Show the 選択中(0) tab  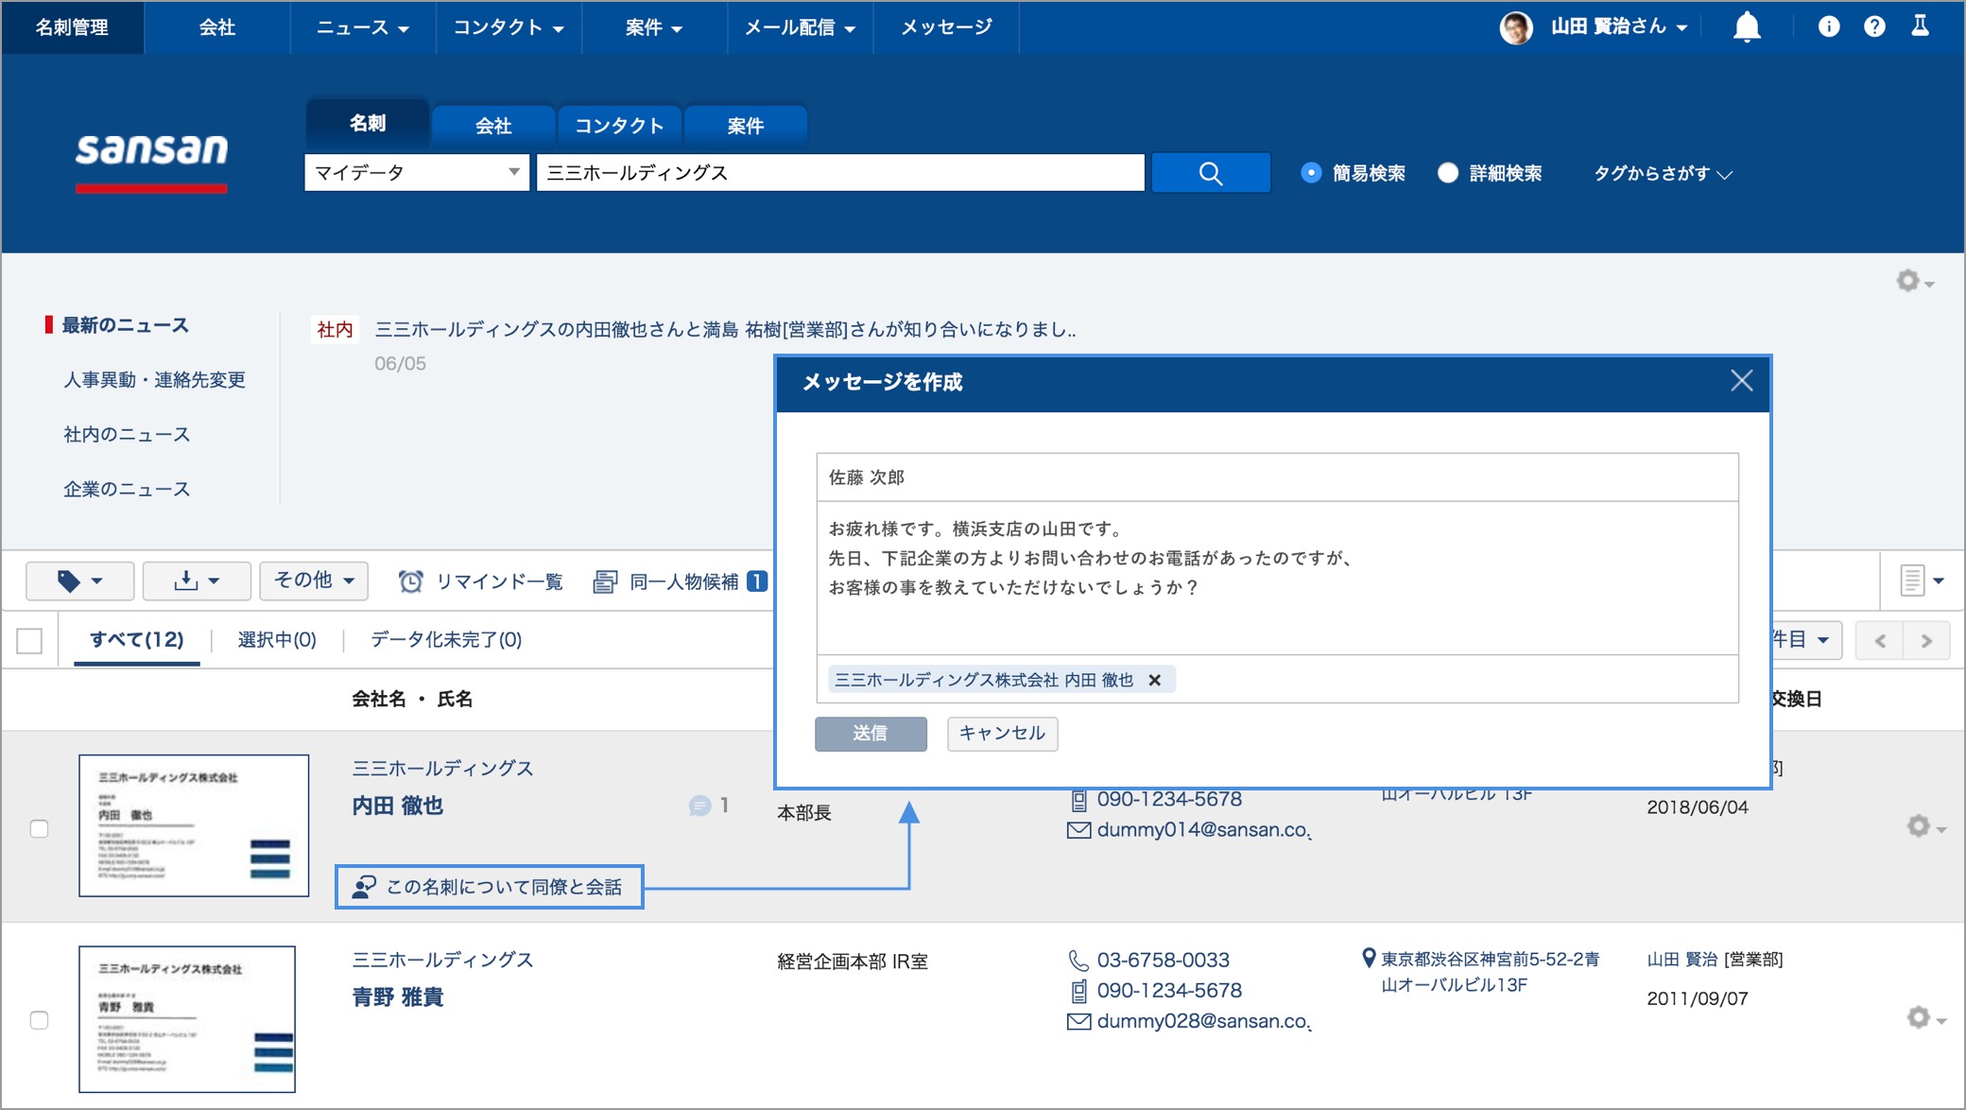click(277, 640)
